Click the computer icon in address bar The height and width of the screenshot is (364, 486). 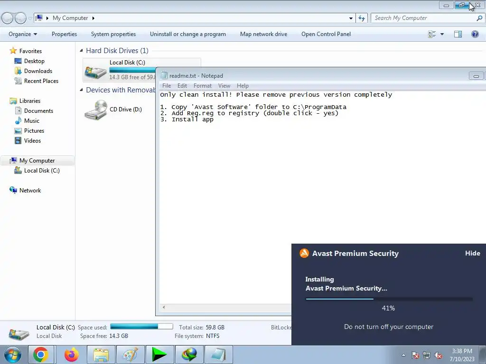[x=39, y=18]
